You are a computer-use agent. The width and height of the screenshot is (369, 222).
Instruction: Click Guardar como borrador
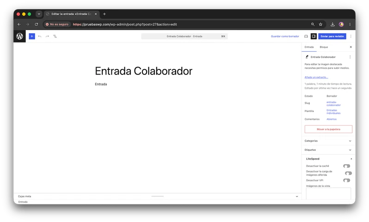[285, 36]
